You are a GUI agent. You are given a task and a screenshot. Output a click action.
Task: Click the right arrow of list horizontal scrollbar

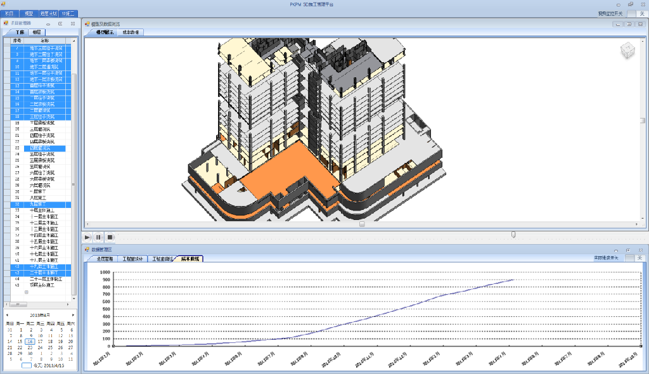tap(68, 304)
